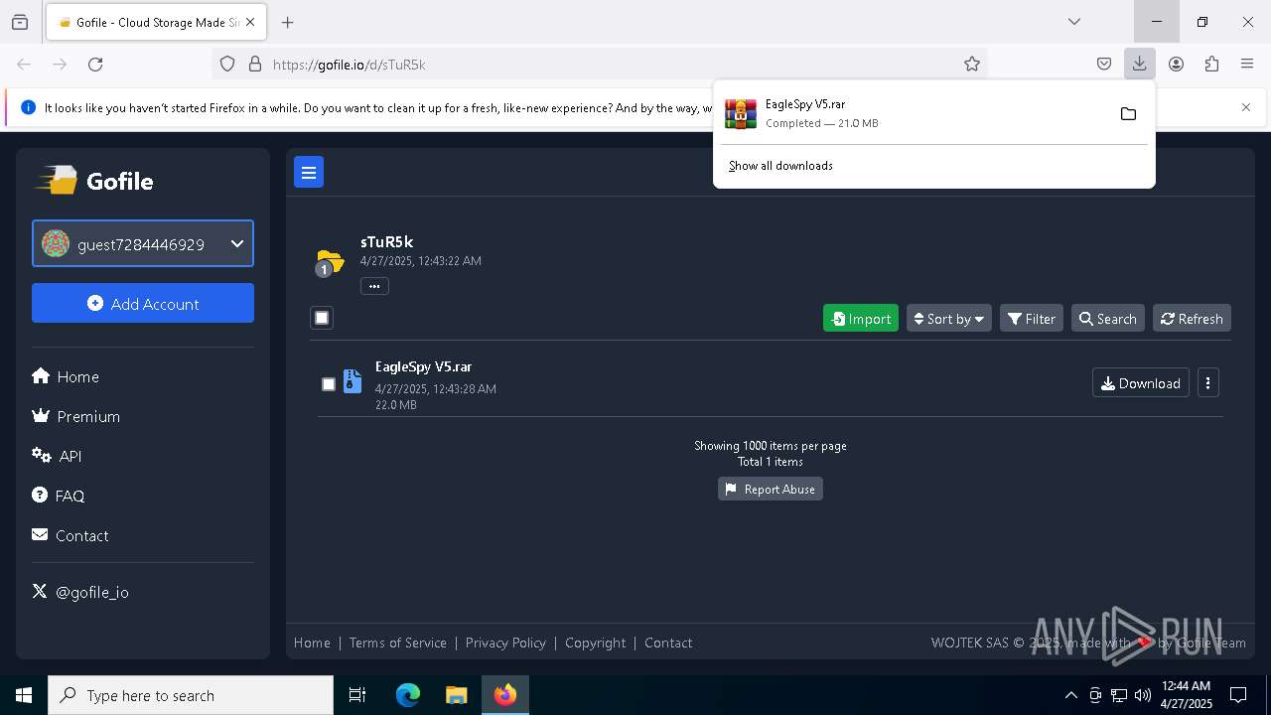Image resolution: width=1271 pixels, height=715 pixels.
Task: Click the Windows taskbar search box
Action: pyautogui.click(x=191, y=695)
